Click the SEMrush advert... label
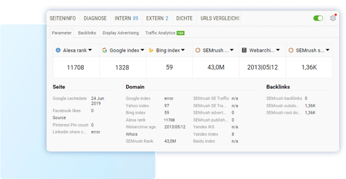The height and width of the screenshot is (179, 346). [209, 113]
